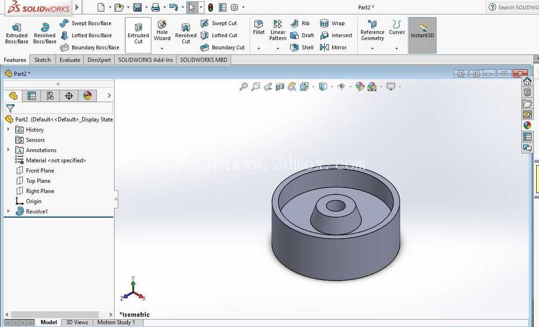Start an Extruded Cut
Screen dimensions: 539x327
138,35
